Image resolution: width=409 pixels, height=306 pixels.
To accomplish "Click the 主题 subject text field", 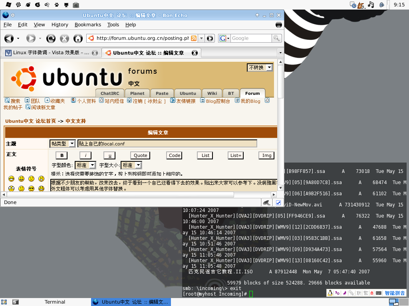I will [167, 143].
